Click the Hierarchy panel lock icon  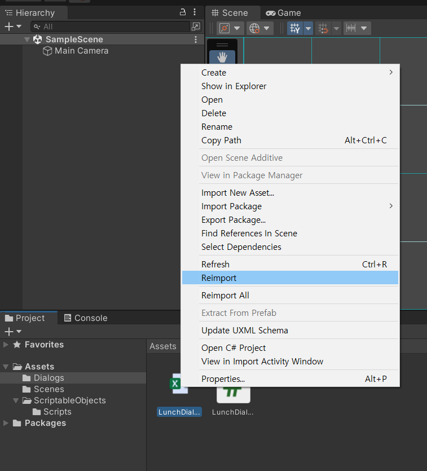tap(182, 12)
